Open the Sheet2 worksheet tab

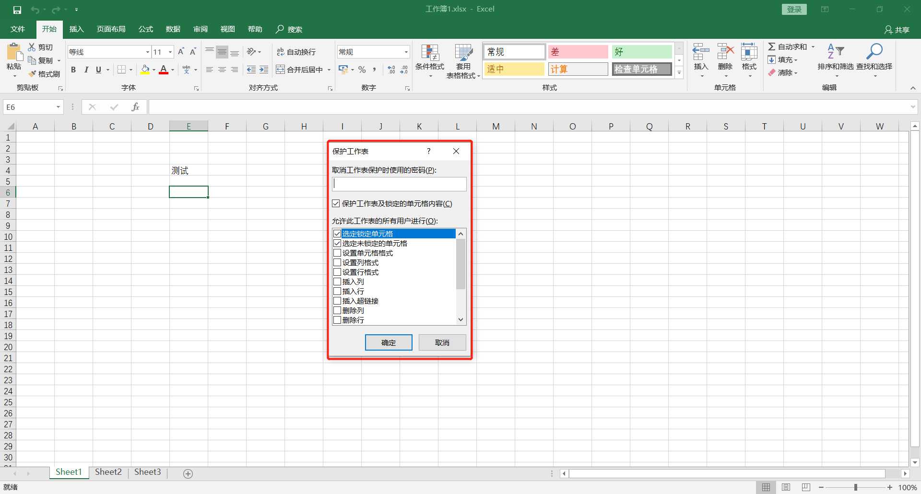108,472
